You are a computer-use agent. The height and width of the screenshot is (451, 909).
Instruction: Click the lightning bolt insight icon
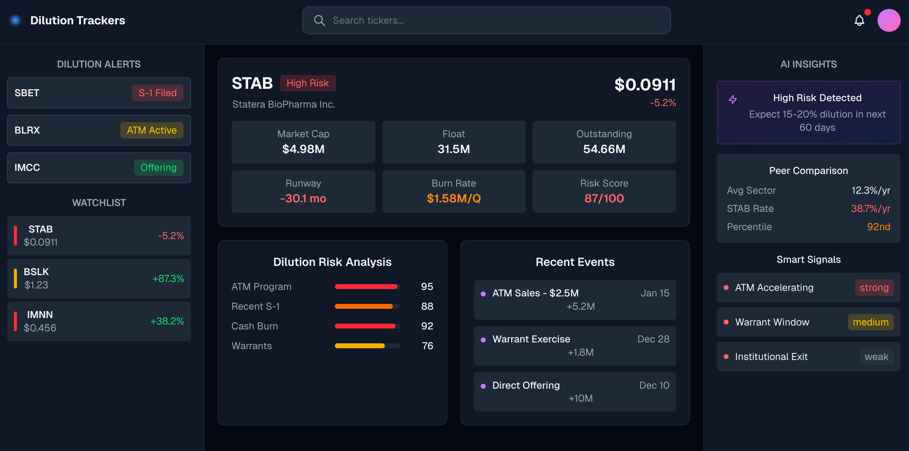coord(733,100)
